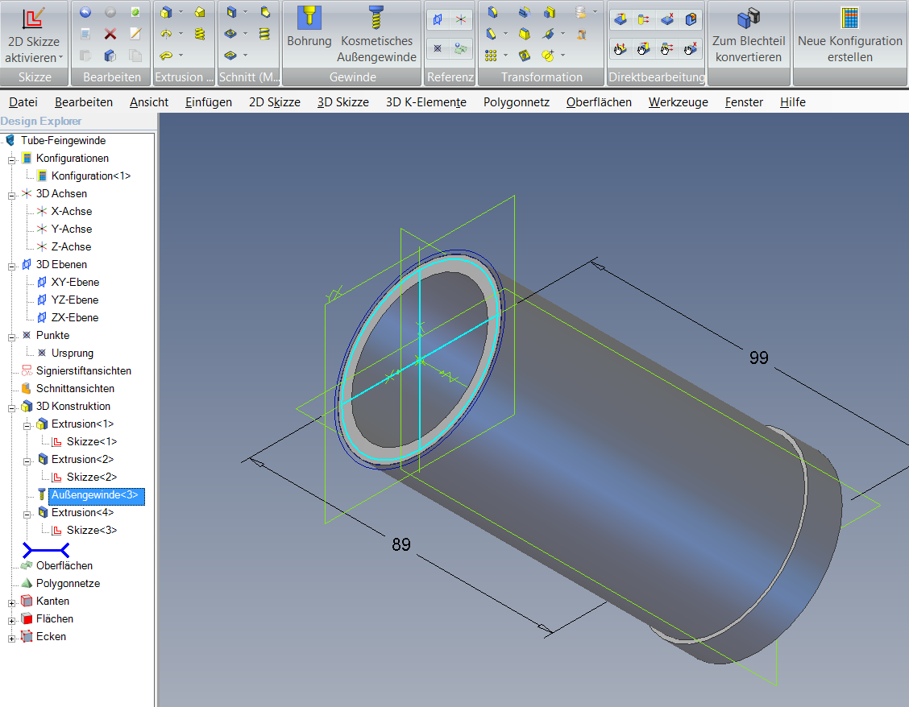This screenshot has height=707, width=909.
Task: Select YZ-Ebene in the tree
Action: tap(75, 300)
